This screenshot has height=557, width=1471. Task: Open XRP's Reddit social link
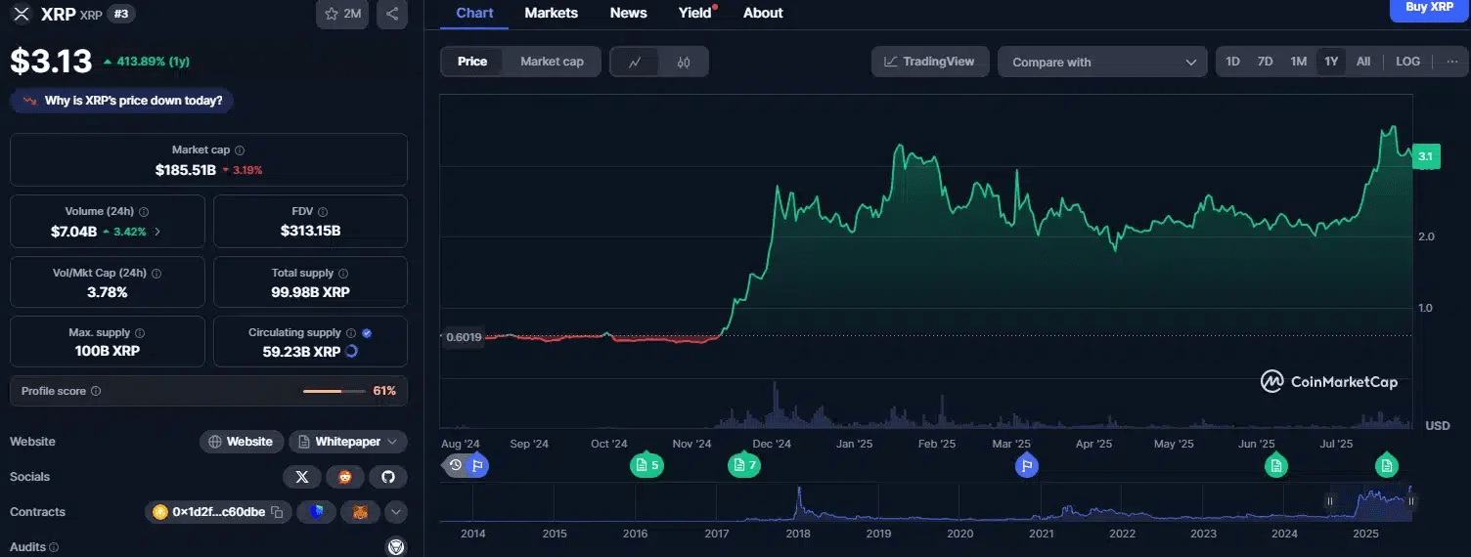(x=344, y=477)
